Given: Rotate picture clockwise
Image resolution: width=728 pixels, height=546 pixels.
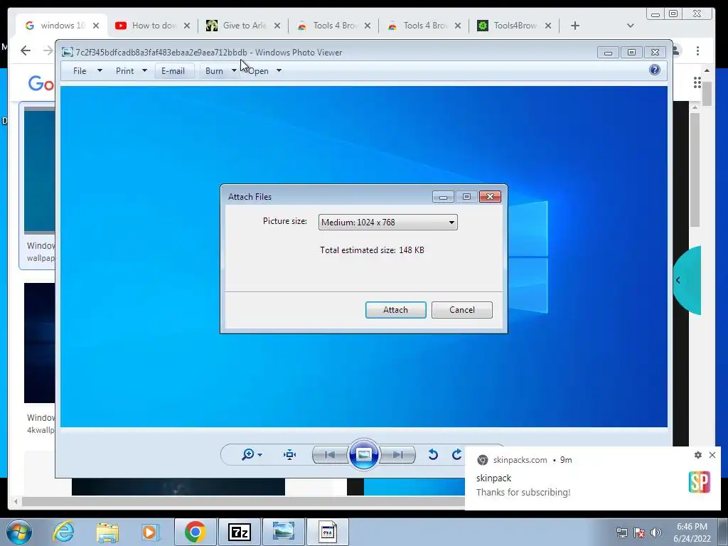Looking at the screenshot, I should coord(456,454).
